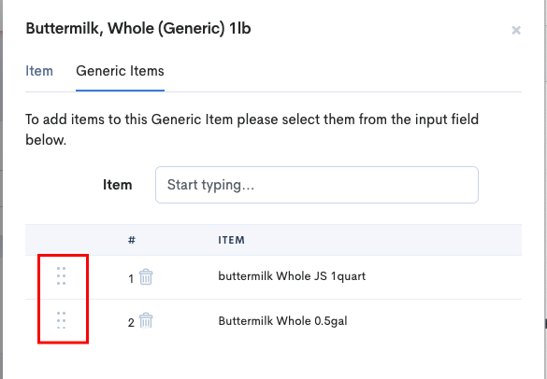Grab reorder handle for buttermilk Whole JS 1quart
The width and height of the screenshot is (547, 379).
click(61, 276)
